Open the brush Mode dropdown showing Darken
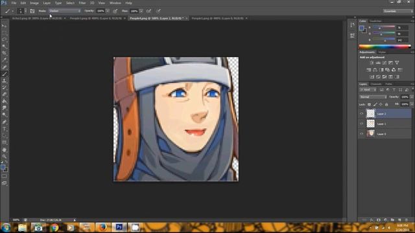This screenshot has height=233, width=415. (65, 11)
